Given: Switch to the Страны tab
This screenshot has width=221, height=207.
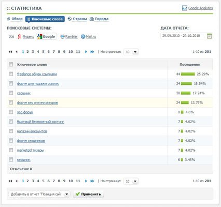Looking at the screenshot, I should 77,19.
